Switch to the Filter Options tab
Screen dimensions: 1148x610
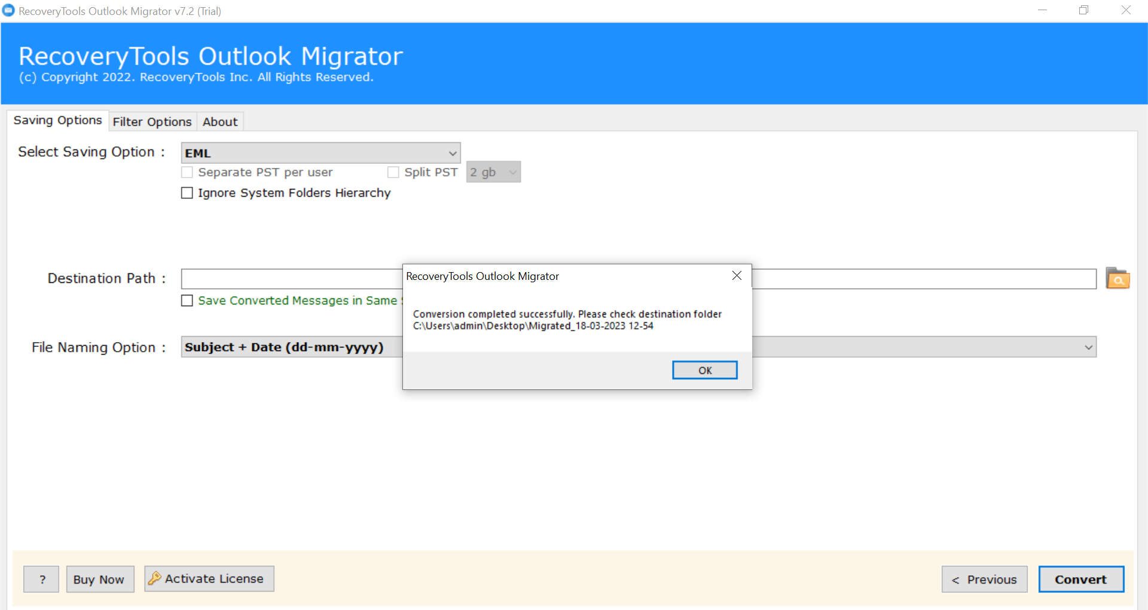coord(152,122)
